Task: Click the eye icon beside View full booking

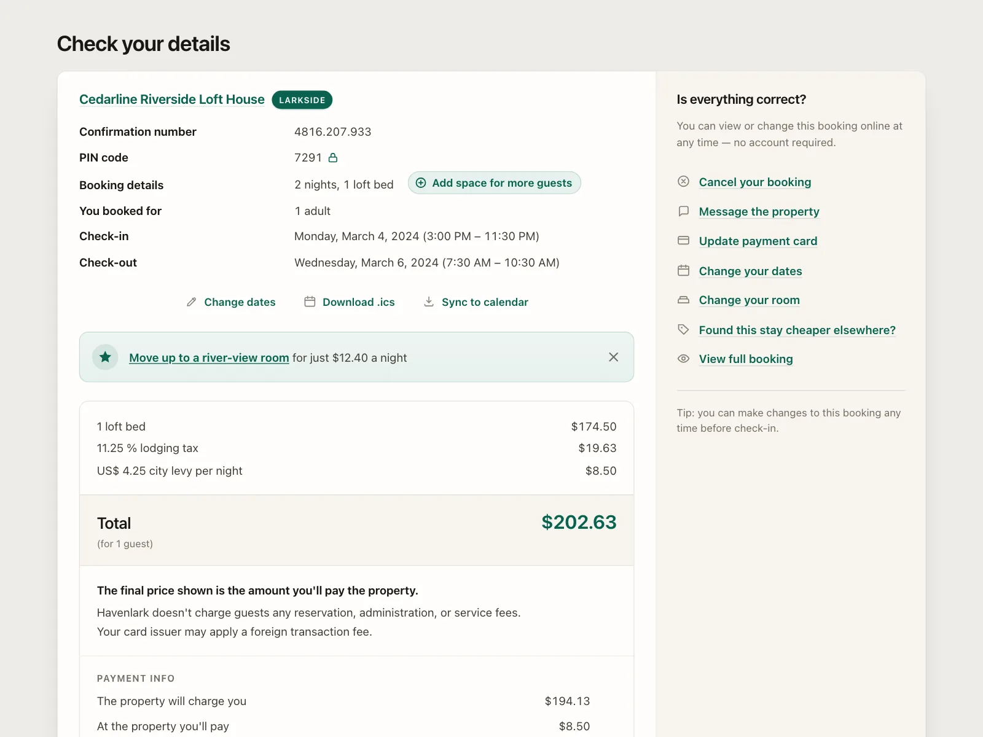Action: (x=683, y=359)
